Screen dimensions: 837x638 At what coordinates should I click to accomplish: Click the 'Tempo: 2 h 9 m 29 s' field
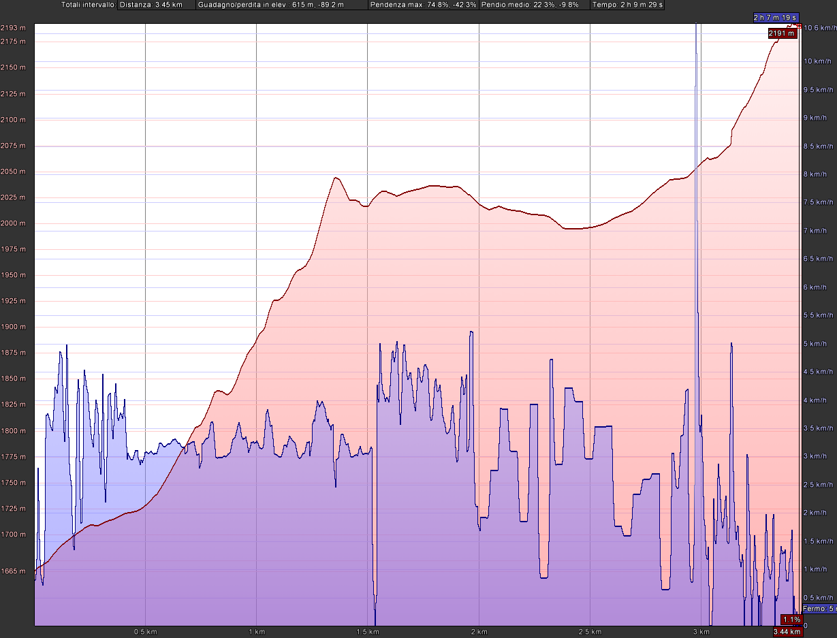click(x=627, y=5)
